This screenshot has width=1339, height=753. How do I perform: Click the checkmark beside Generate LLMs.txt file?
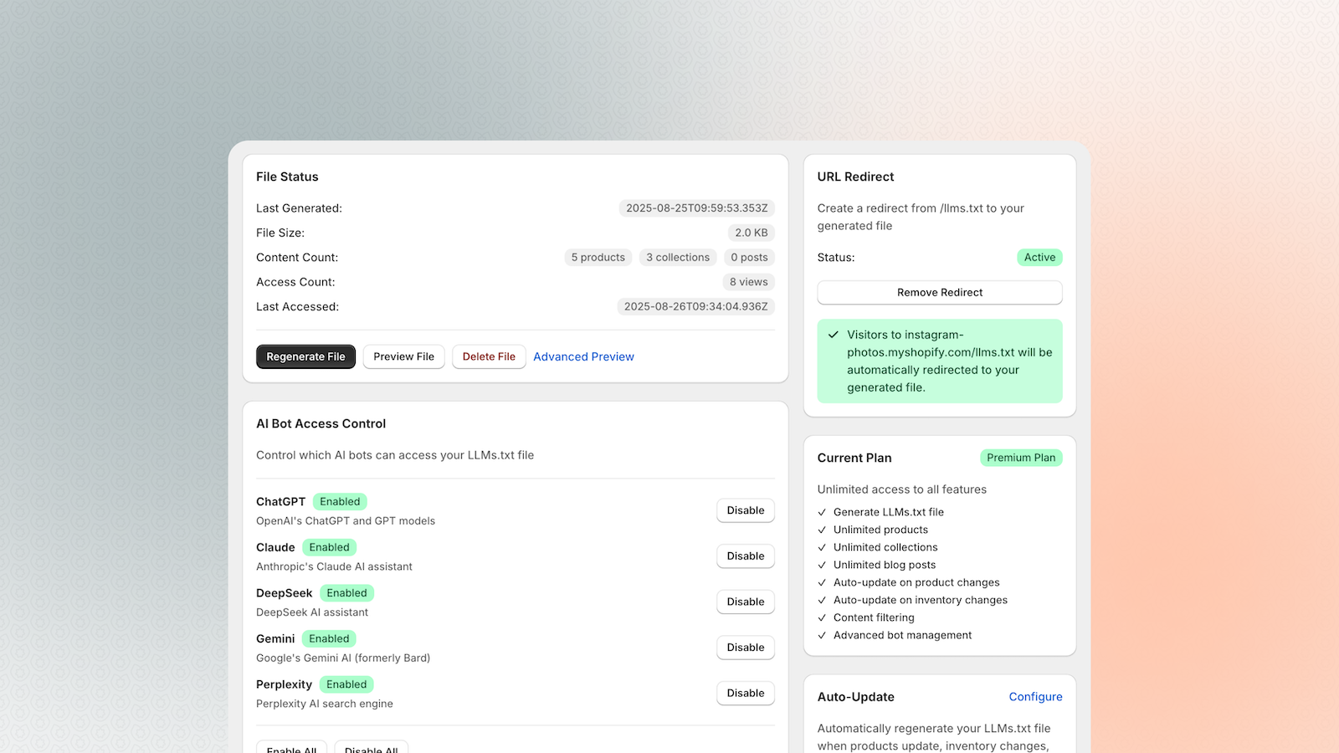click(822, 512)
